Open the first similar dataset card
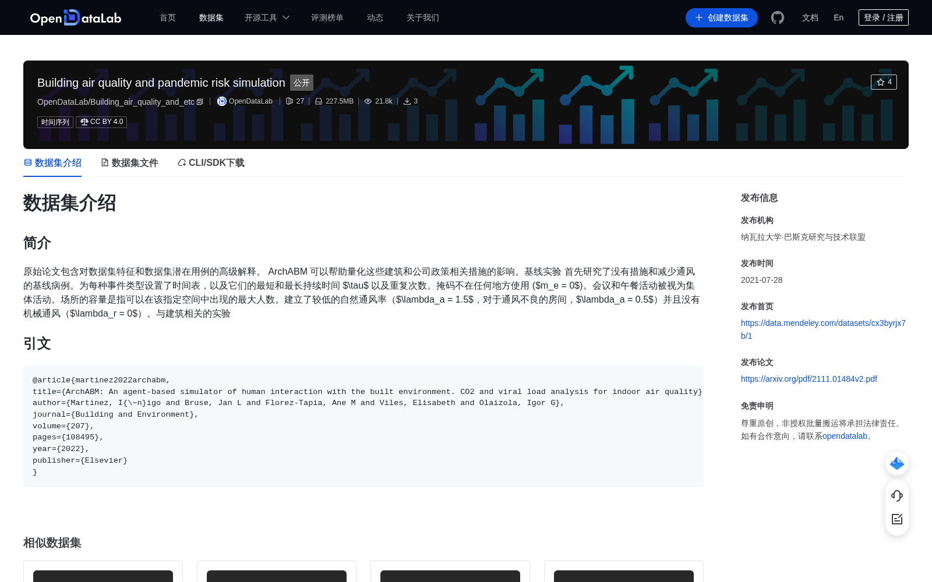Image resolution: width=932 pixels, height=582 pixels. tap(103, 572)
